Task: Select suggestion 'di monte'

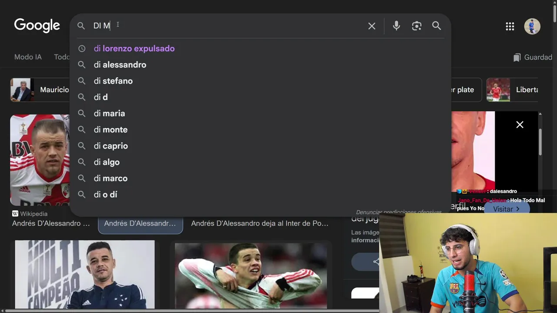Action: 260,130
